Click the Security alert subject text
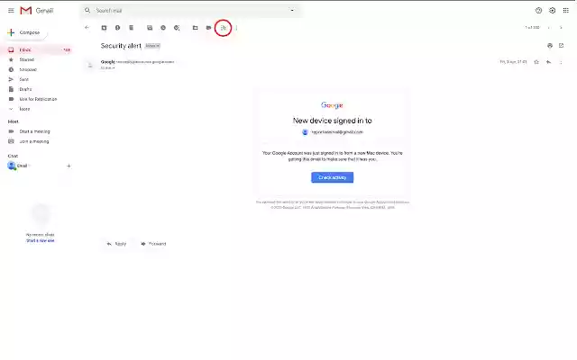This screenshot has height=360, width=577. (121, 46)
